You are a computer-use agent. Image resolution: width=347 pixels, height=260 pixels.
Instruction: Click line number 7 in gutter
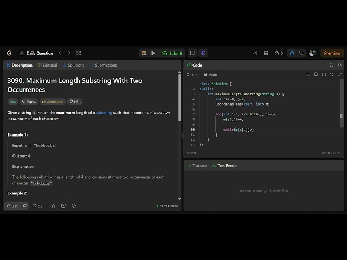pos(194,114)
